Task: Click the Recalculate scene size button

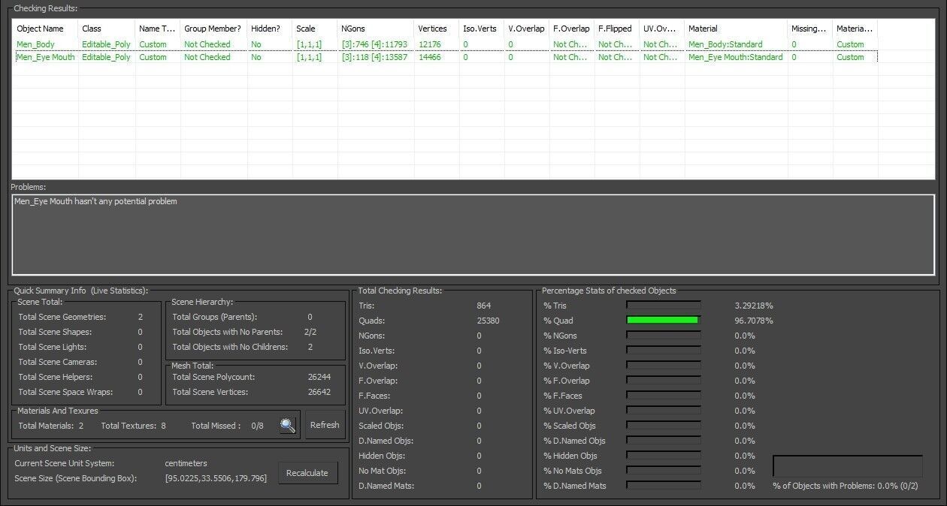Action: (307, 473)
